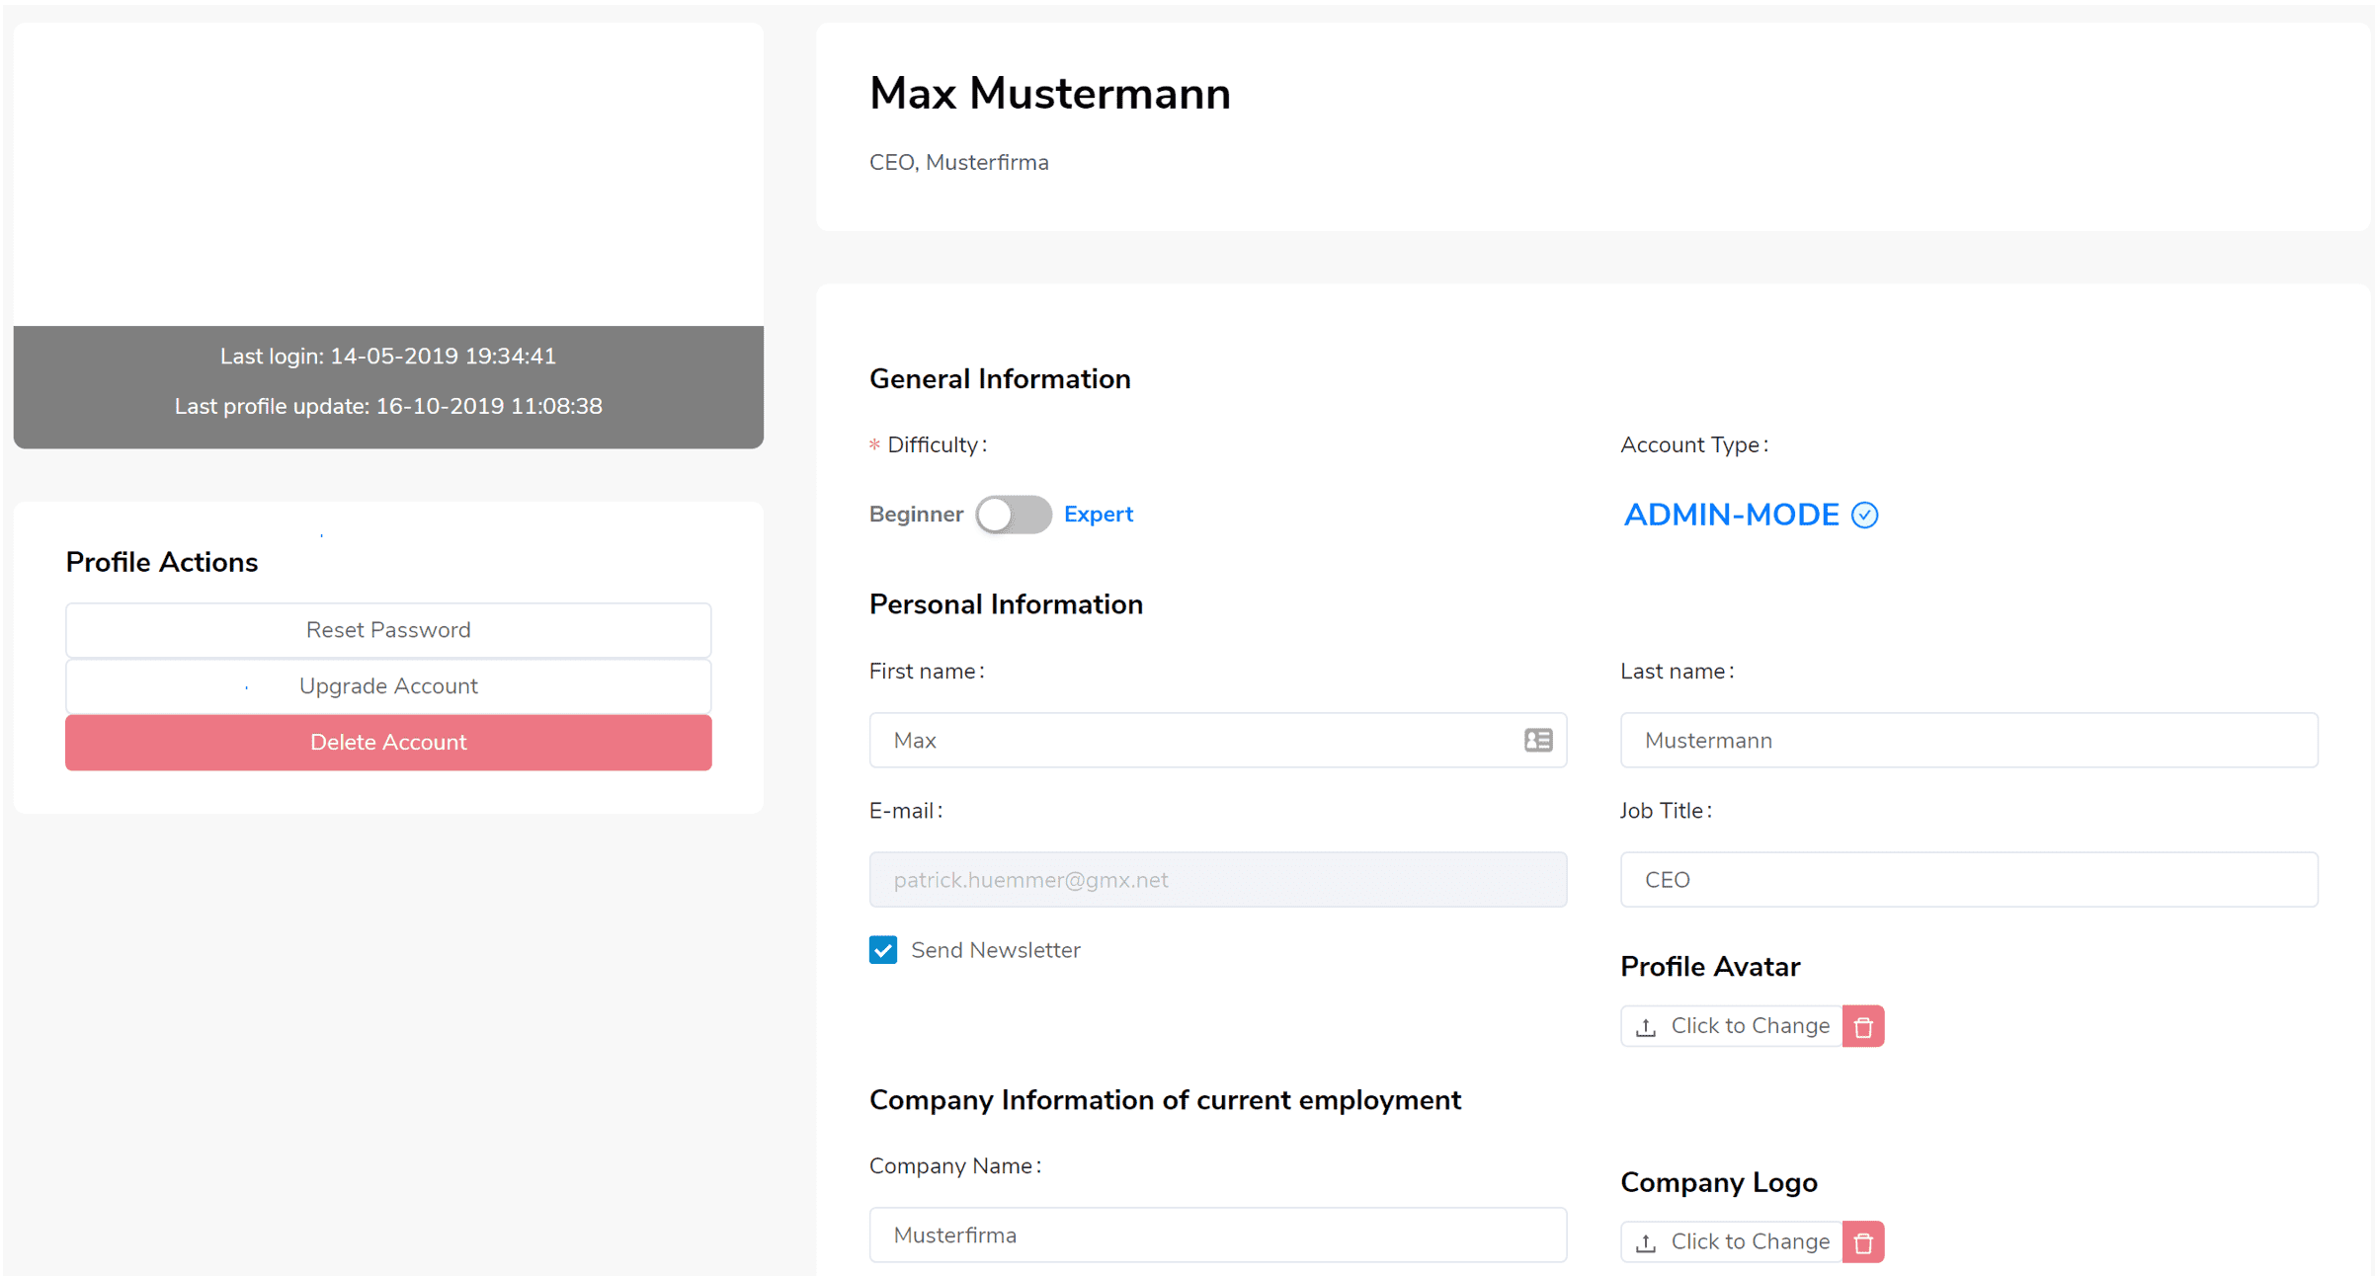Select the Expert difficulty label
2375x1276 pixels.
[1098, 515]
